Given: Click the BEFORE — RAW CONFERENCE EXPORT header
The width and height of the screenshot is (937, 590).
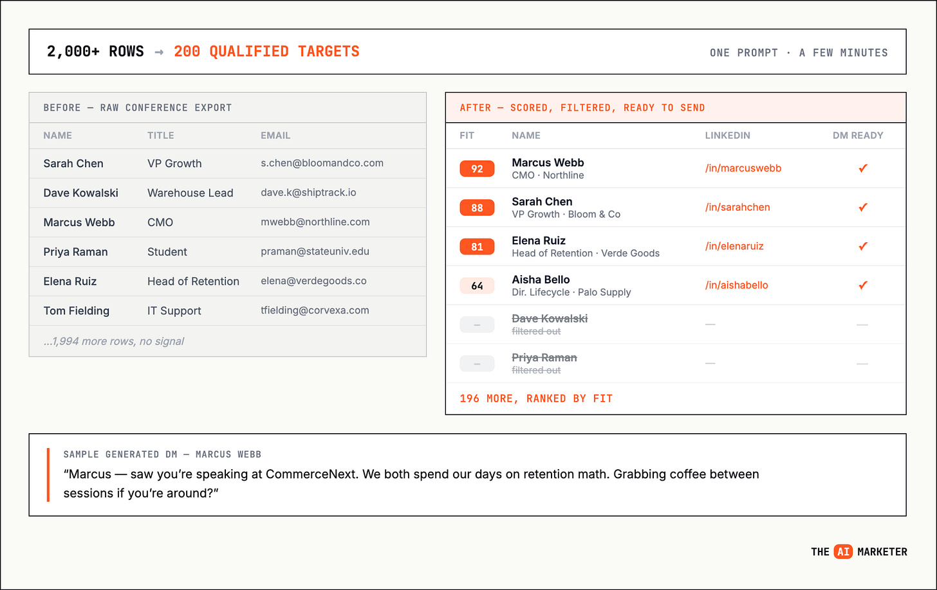Looking at the screenshot, I should tap(138, 108).
